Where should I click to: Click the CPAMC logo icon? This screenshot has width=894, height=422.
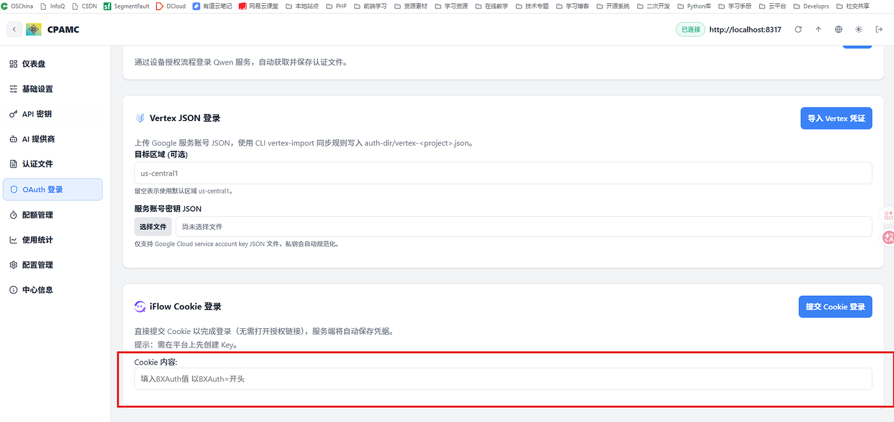[x=34, y=30]
